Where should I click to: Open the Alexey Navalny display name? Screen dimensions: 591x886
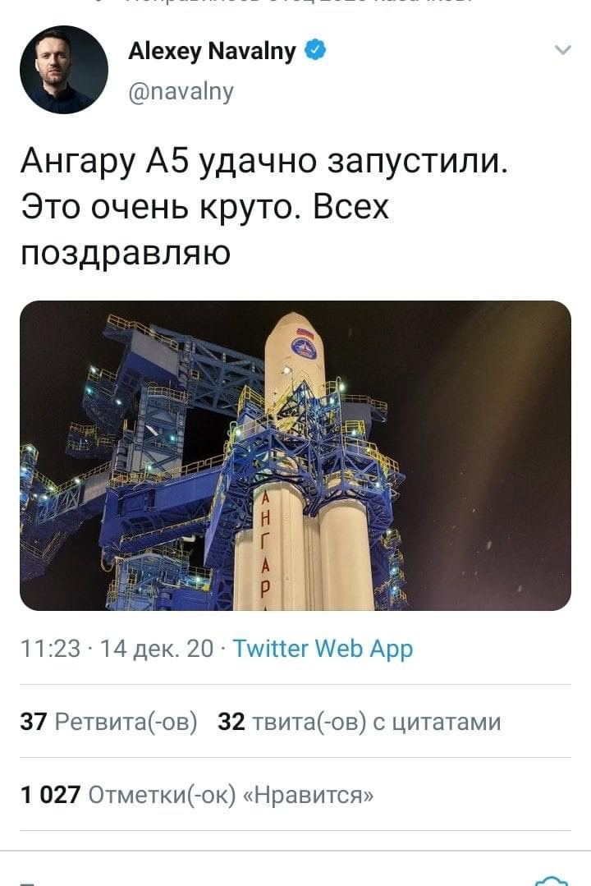(x=212, y=51)
